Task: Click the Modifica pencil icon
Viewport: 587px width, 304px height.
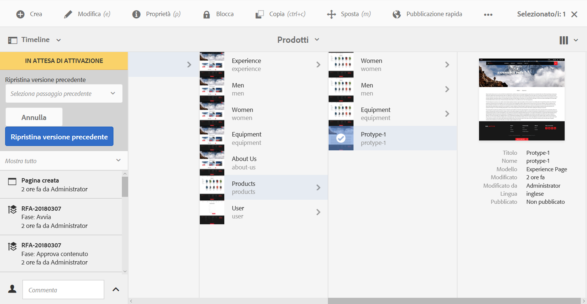Action: pyautogui.click(x=68, y=14)
